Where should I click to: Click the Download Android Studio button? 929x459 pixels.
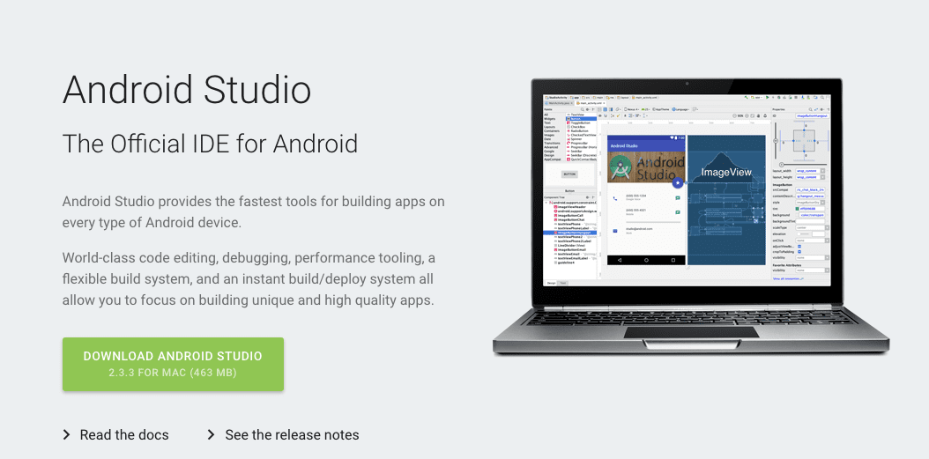coord(173,364)
